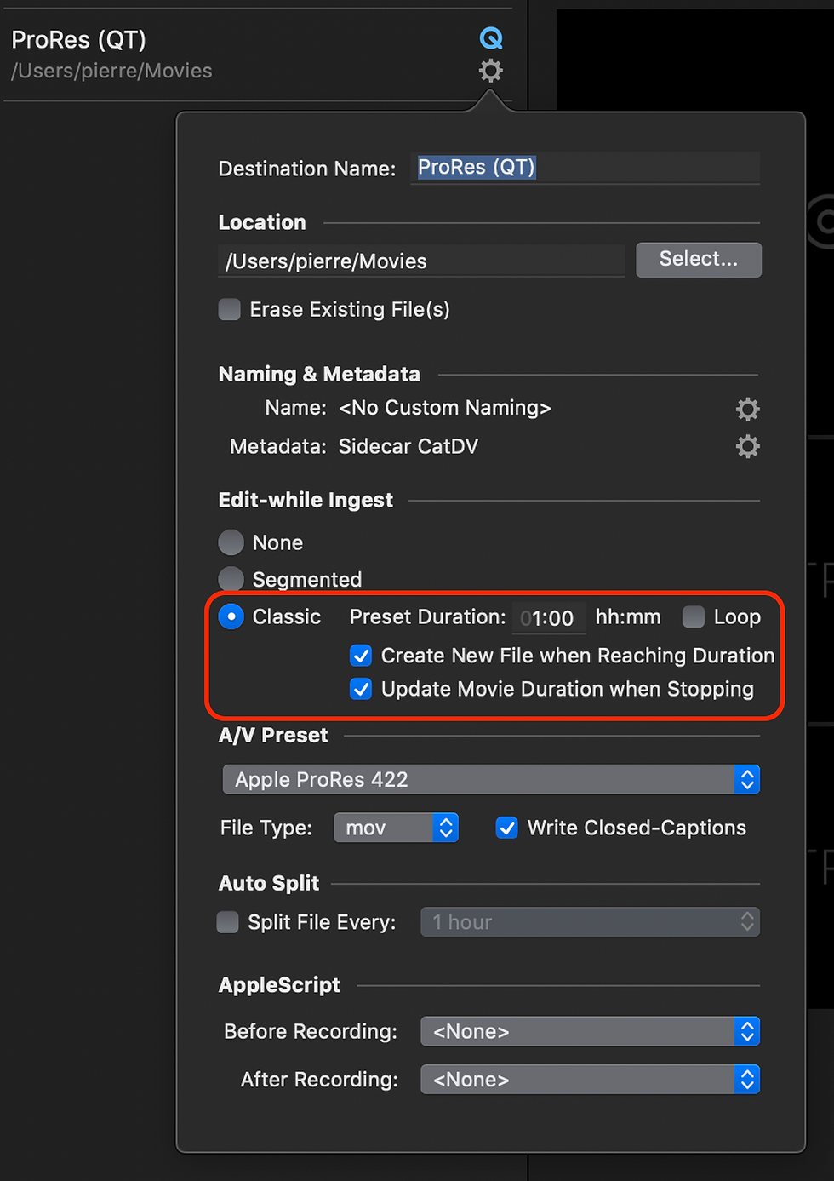
Task: Enable Erase Existing File(s) checkbox
Action: (230, 309)
